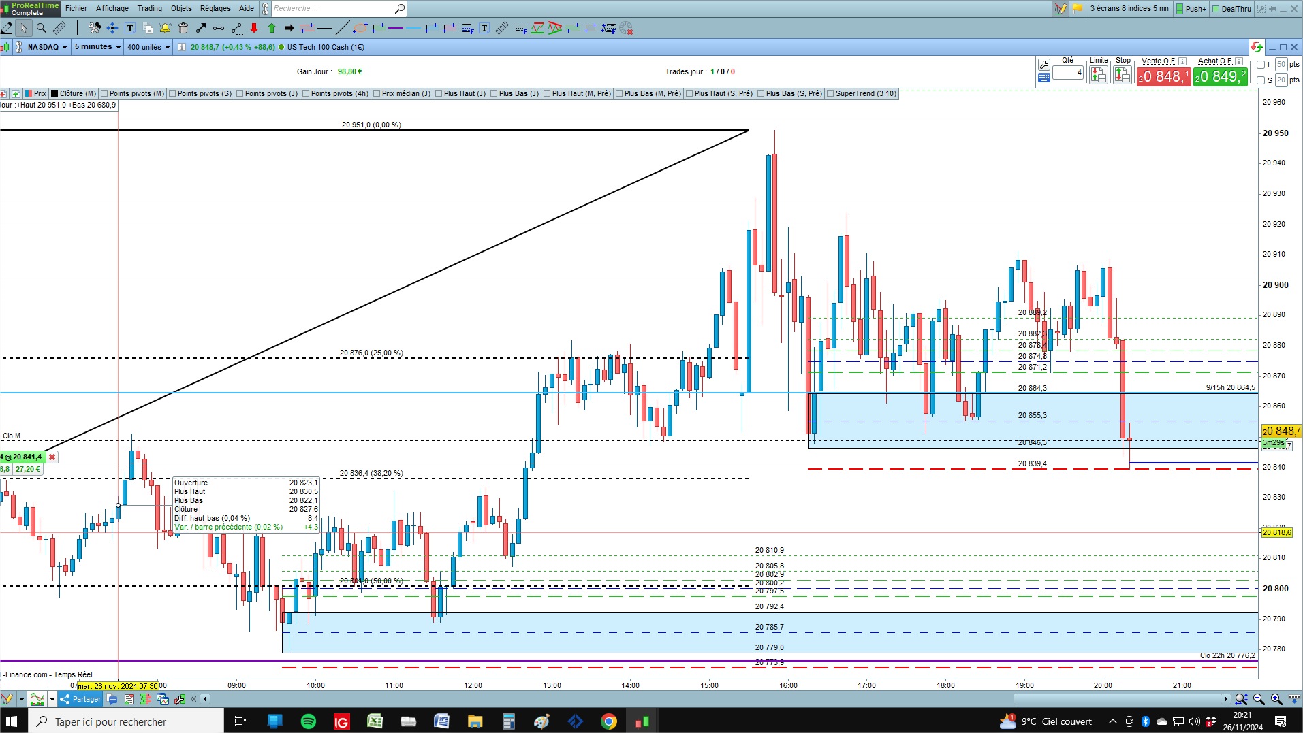Enable the S 20 pts checkbox
The width and height of the screenshot is (1303, 733).
pos(1261,80)
